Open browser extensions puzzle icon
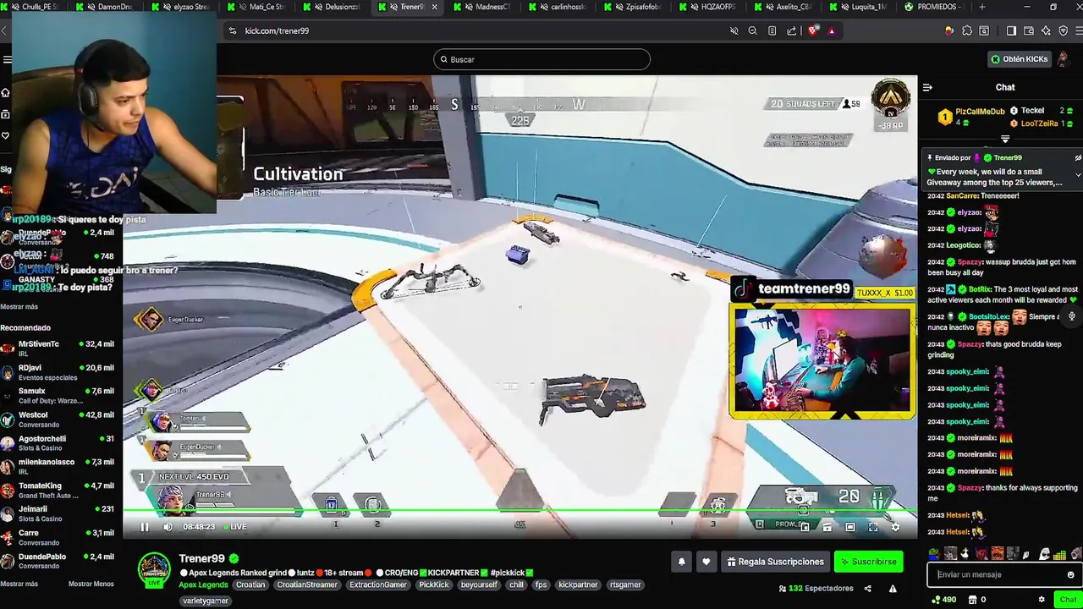Screen dimensions: 1083x609 pos(967,30)
